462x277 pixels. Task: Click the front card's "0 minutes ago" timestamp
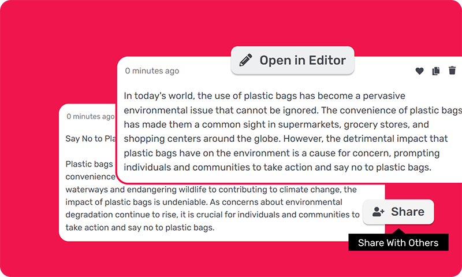(x=152, y=71)
